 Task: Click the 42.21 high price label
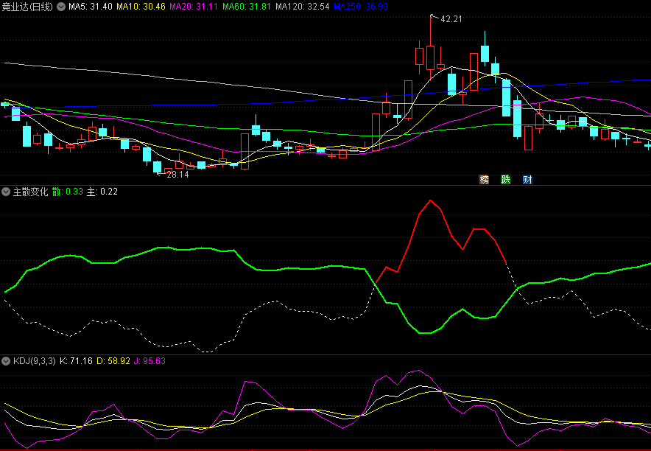[x=451, y=18]
